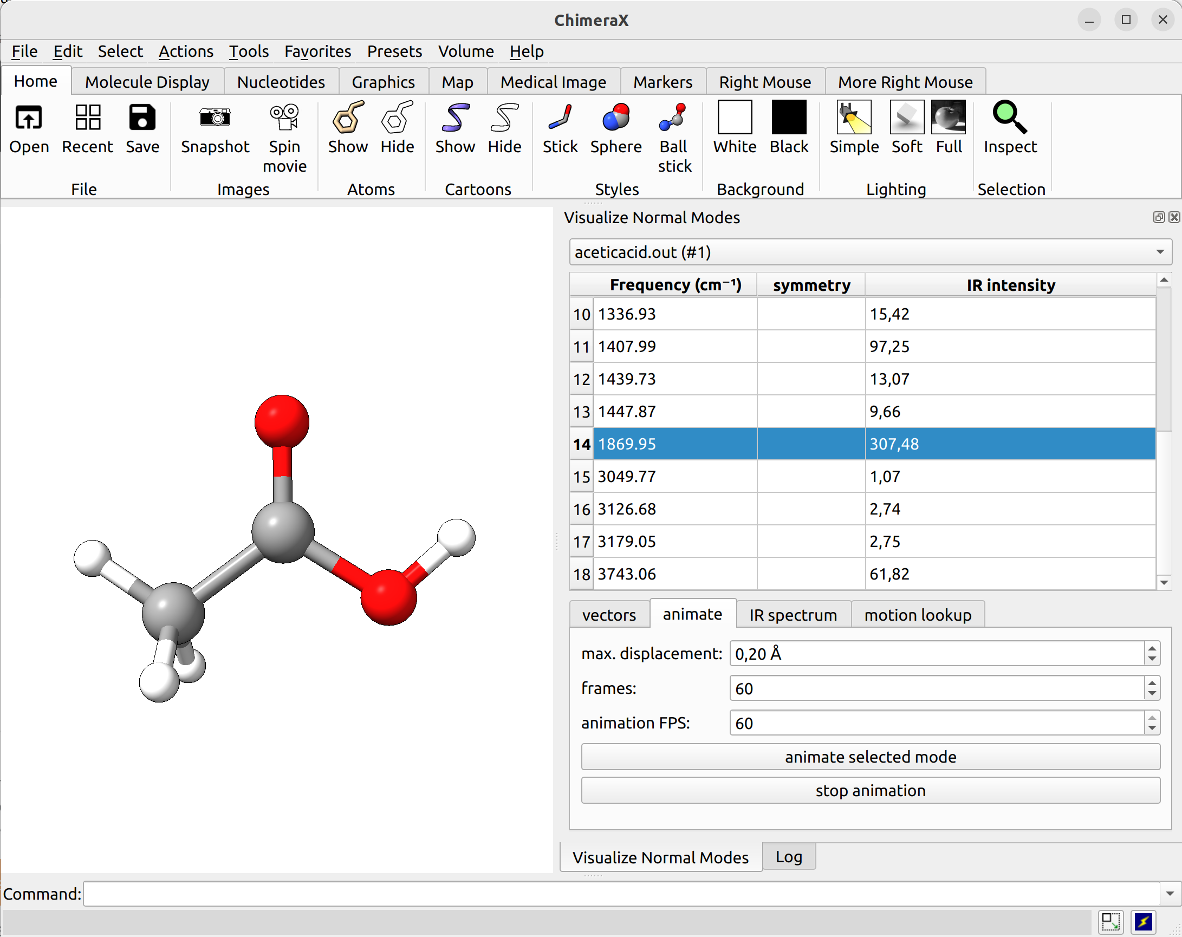Click the frames input field
Viewport: 1182px width, 937px height.
pos(937,688)
